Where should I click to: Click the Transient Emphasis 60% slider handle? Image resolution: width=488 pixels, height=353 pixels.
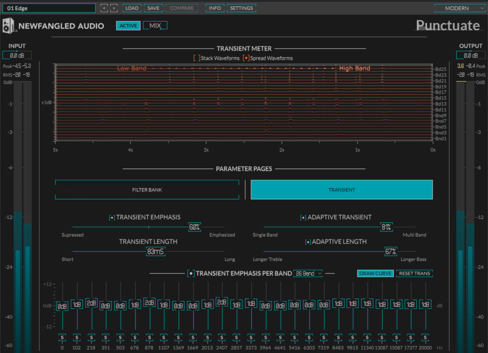(x=195, y=227)
